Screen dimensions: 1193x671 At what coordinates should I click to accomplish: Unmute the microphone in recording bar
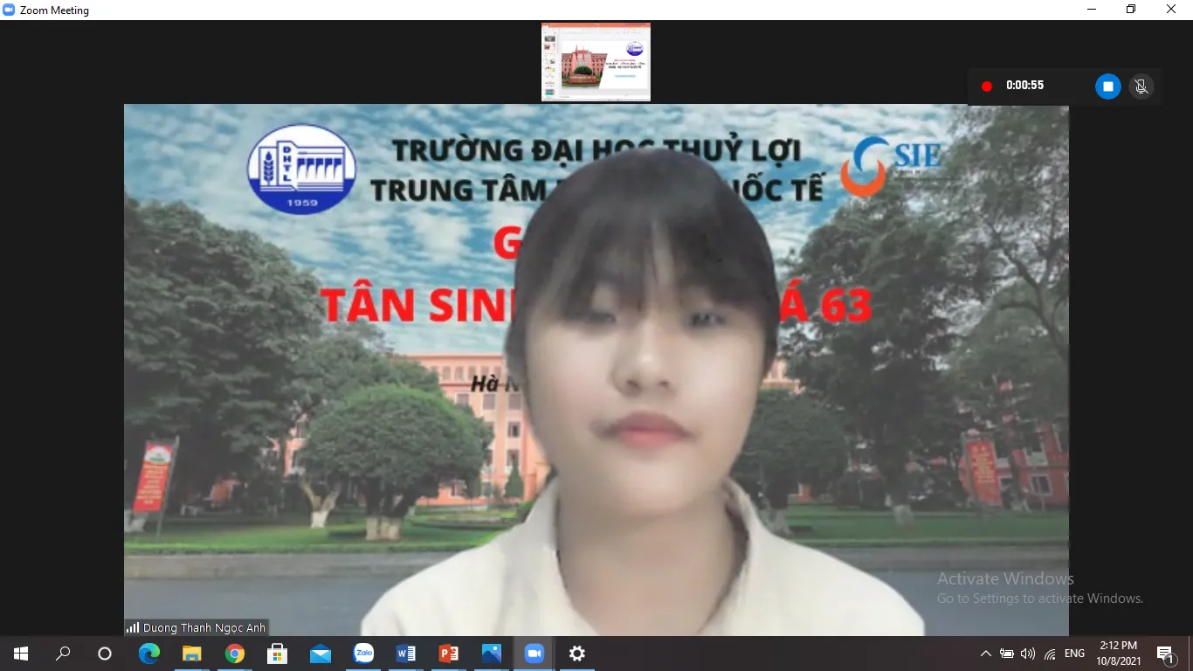pyautogui.click(x=1140, y=86)
